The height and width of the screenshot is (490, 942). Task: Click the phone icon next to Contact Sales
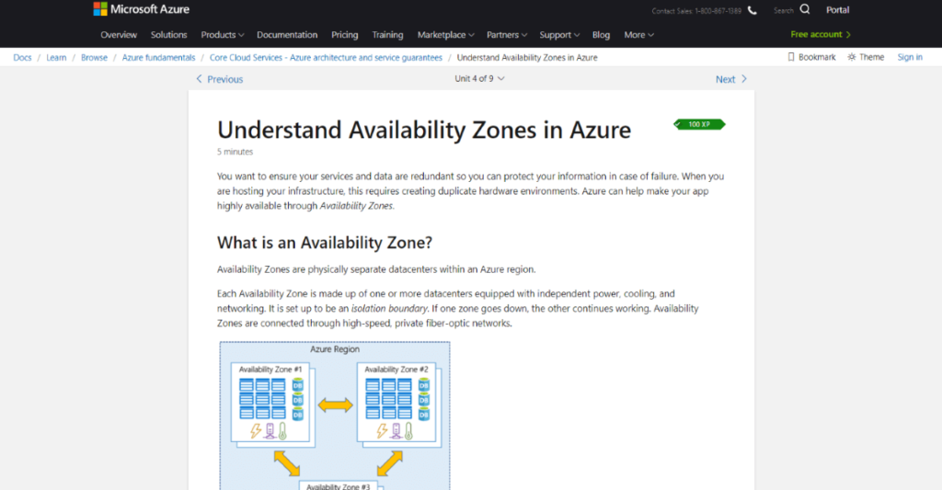pyautogui.click(x=752, y=10)
